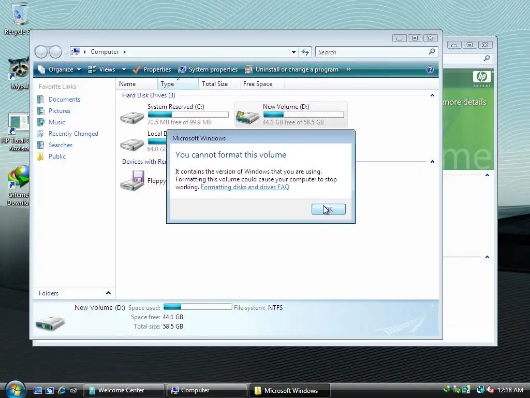Viewport: 530px width, 398px height.
Task: Click in the Computer window Search field
Action: tap(372, 52)
